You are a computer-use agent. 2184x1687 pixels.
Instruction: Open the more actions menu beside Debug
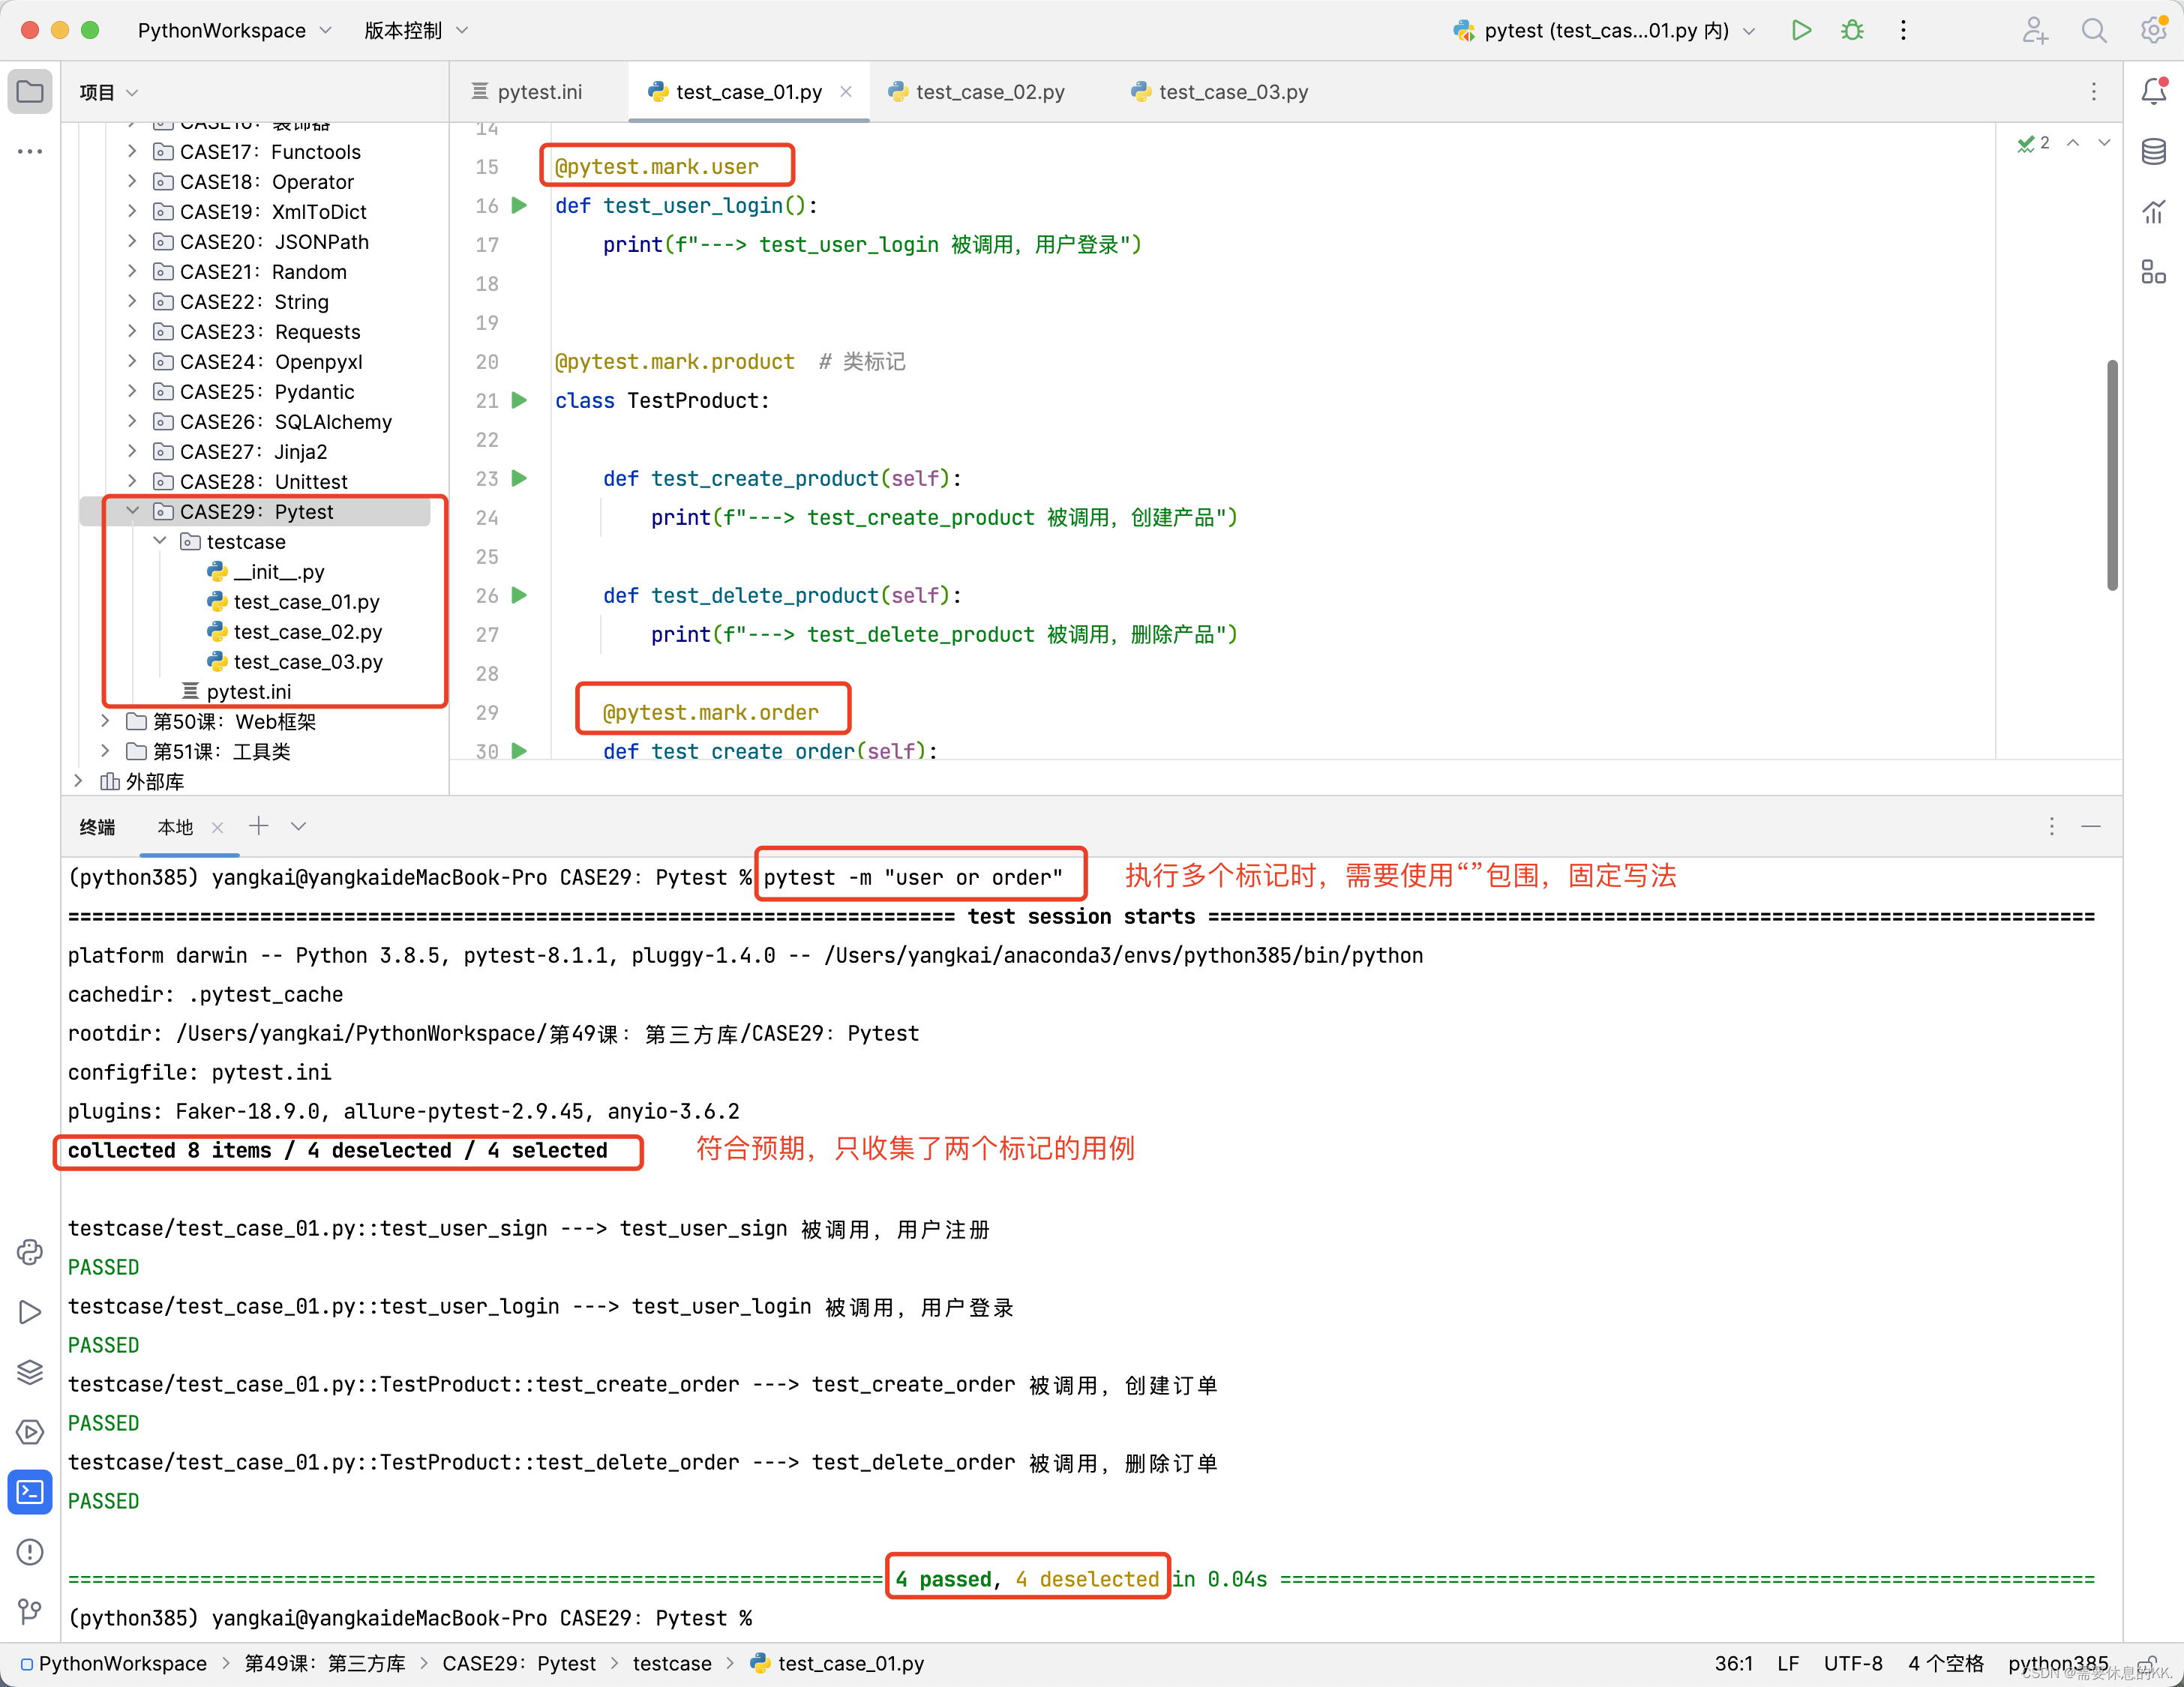1903,31
